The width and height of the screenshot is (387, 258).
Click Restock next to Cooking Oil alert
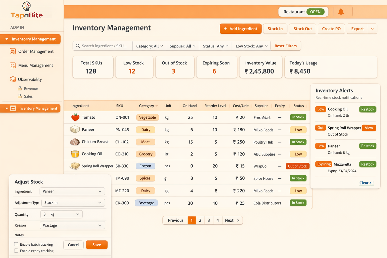368,109
